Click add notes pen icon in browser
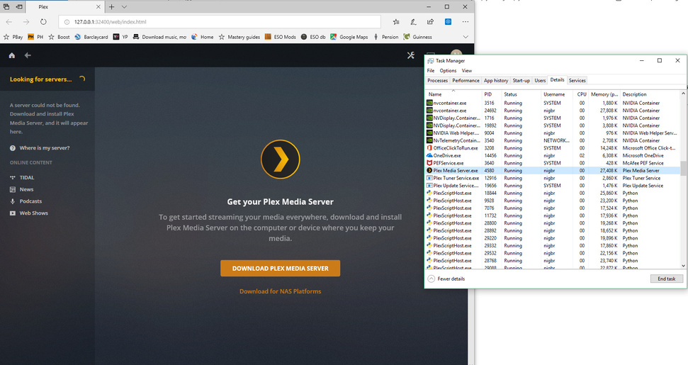 (x=413, y=21)
